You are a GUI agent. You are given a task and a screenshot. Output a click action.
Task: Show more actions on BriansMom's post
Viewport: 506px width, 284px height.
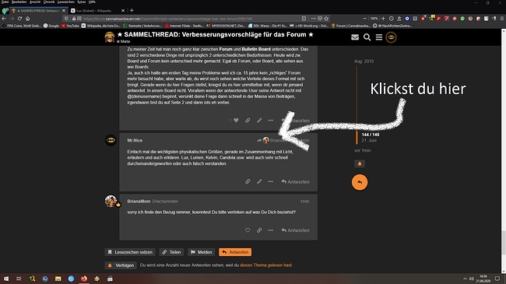(x=270, y=230)
